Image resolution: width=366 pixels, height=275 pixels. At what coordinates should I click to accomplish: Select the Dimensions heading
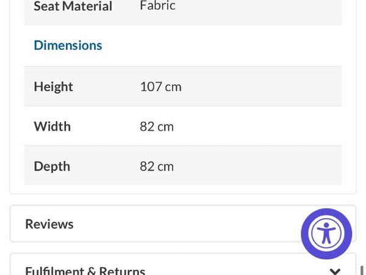point(68,45)
